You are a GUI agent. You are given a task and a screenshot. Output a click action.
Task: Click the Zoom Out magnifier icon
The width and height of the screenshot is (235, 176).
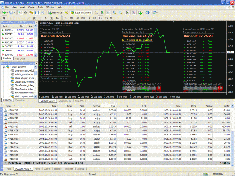click(120, 12)
